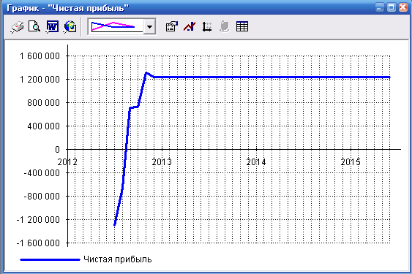
Task: Toggle the axes display icon
Action: click(x=207, y=27)
